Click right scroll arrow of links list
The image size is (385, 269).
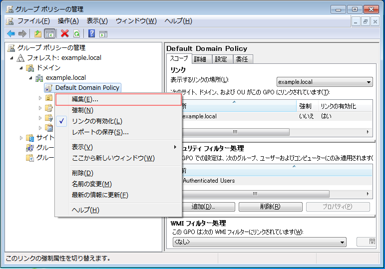tap(368, 132)
